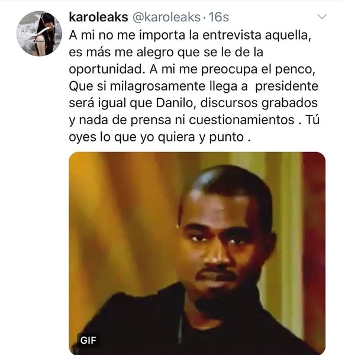Visit the @karoleaks handle link
The image size is (342, 355).
coord(166,17)
